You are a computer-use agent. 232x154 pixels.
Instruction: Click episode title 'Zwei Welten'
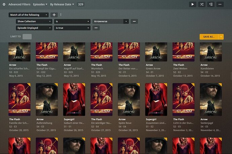[x=180, y=69]
